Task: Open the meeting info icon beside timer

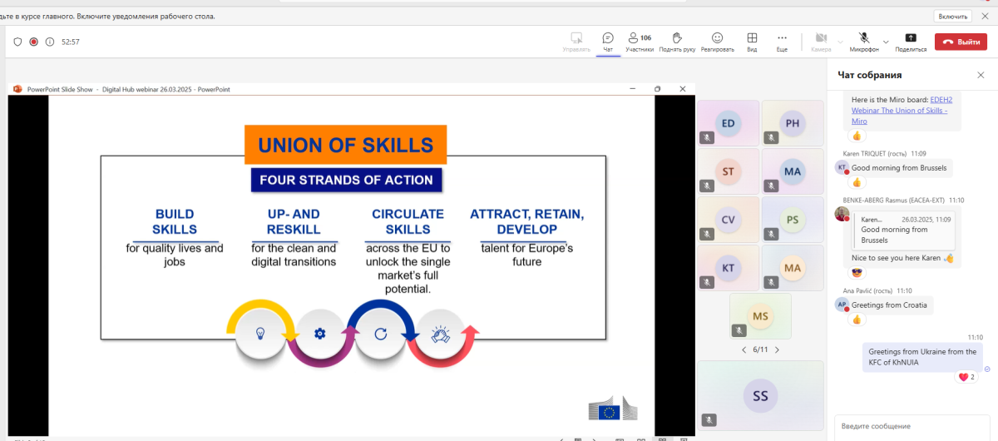Action: tap(50, 42)
